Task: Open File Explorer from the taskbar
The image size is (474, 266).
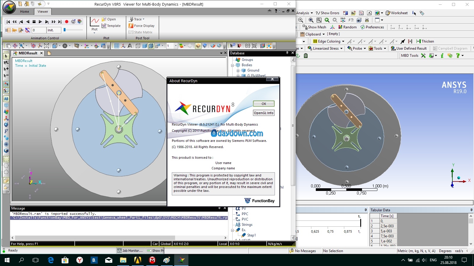Action: pos(123,260)
